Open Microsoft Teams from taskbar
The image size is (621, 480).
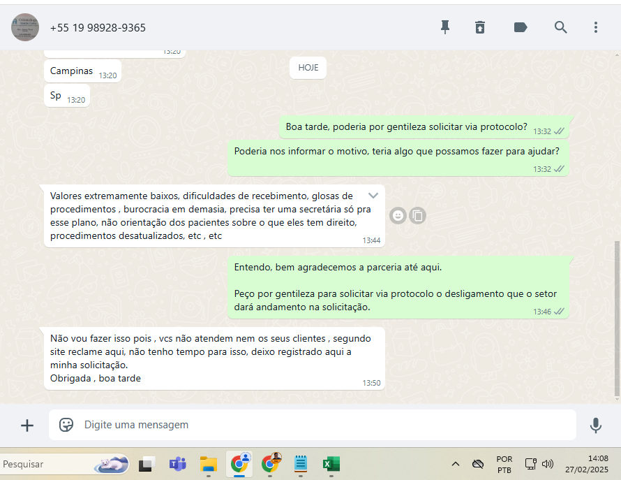[177, 464]
